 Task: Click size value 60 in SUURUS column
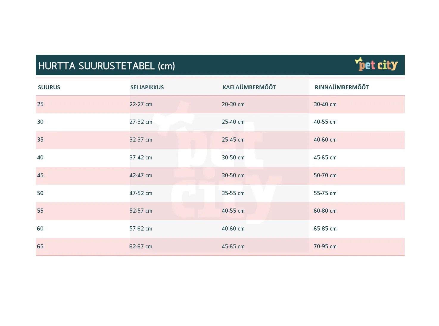pyautogui.click(x=40, y=229)
